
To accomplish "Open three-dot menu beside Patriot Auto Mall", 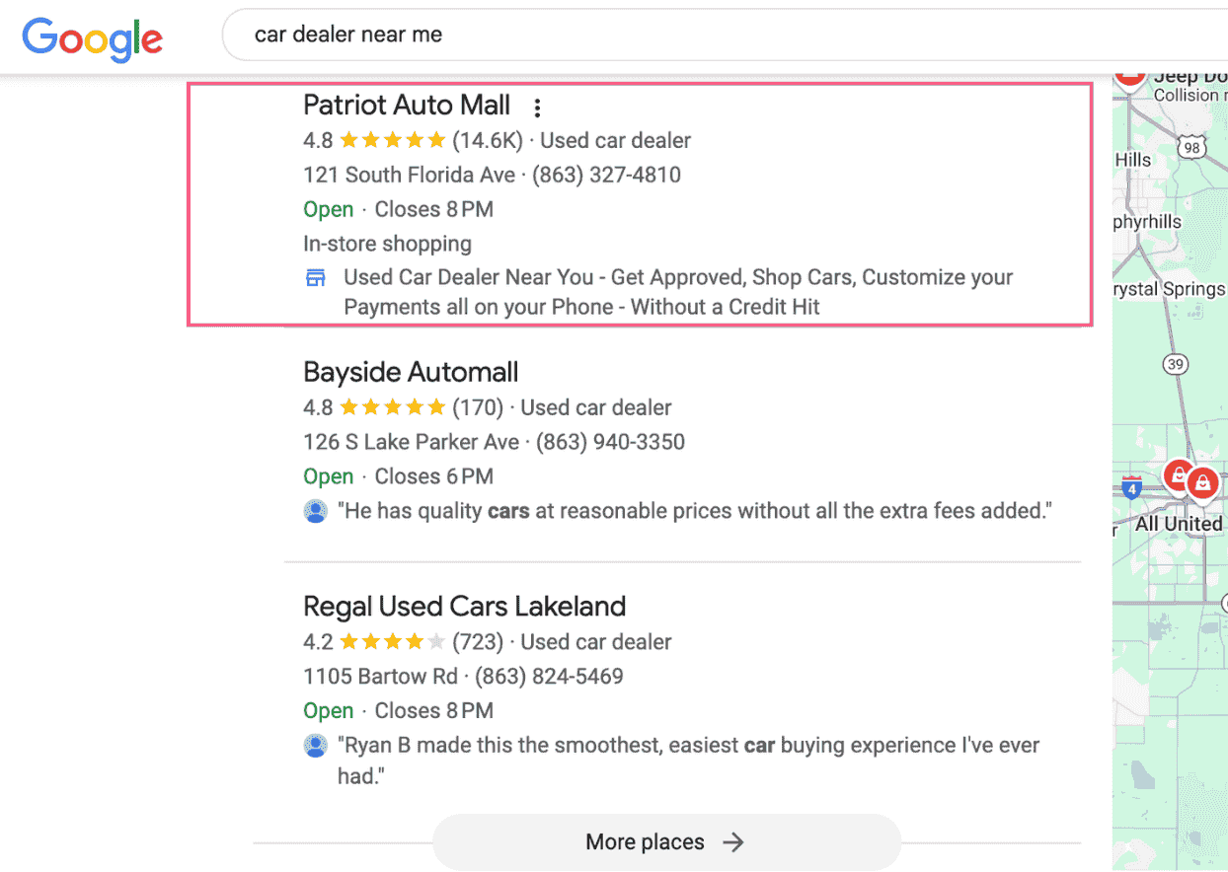I will [537, 108].
